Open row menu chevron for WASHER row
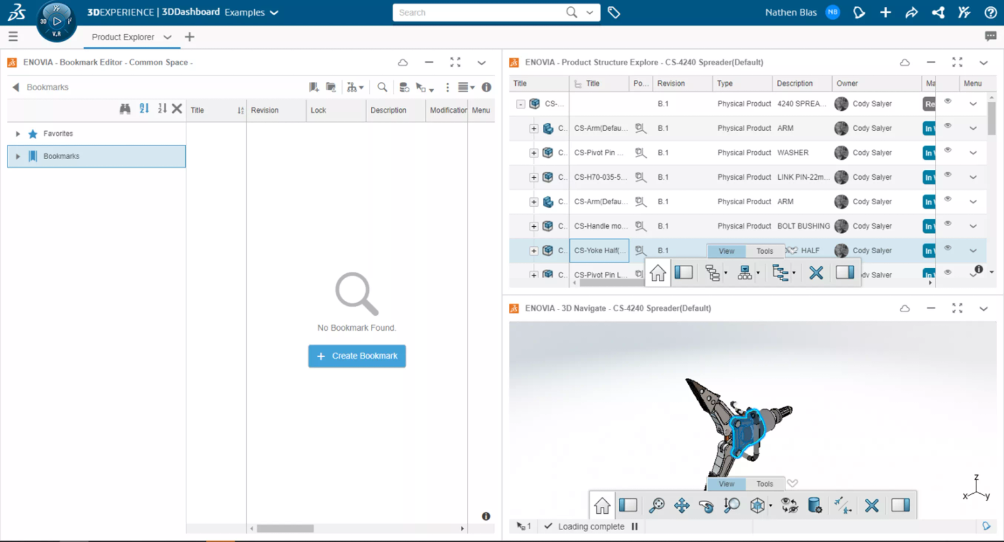Image resolution: width=1004 pixels, height=542 pixels. tap(973, 153)
